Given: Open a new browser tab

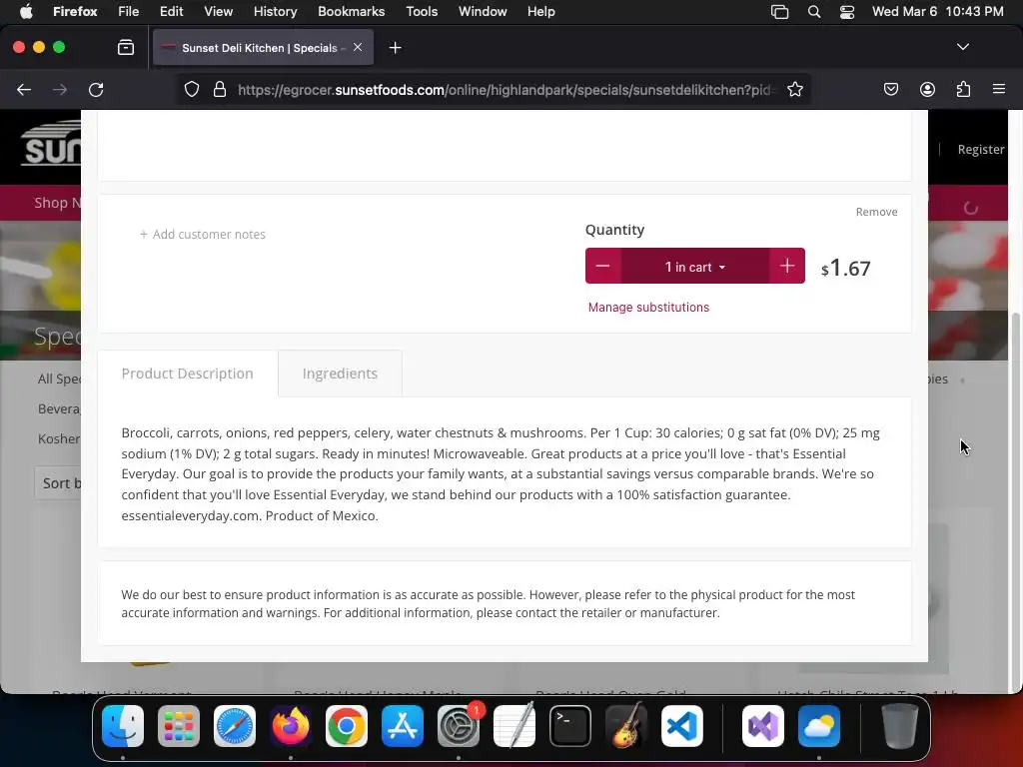Looking at the screenshot, I should point(395,48).
